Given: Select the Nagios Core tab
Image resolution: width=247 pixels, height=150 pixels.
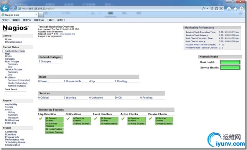Looking at the screenshot, I should coord(19,15).
